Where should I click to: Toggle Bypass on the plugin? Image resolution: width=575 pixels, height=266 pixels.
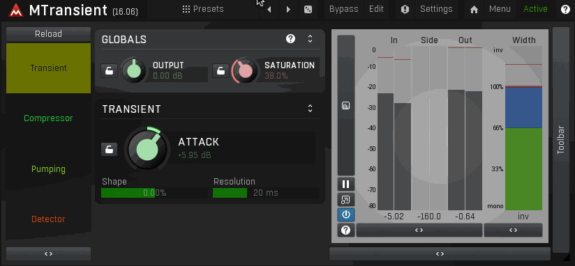[x=343, y=9]
